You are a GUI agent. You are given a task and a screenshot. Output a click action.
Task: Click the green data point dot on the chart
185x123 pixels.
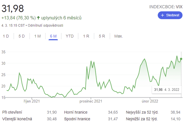point(181,59)
